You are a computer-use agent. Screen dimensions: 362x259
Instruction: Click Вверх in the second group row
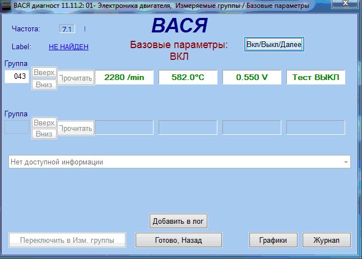coord(44,123)
